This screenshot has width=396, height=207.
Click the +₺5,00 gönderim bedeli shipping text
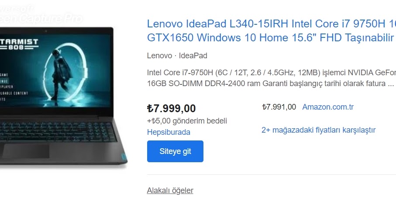click(x=187, y=121)
